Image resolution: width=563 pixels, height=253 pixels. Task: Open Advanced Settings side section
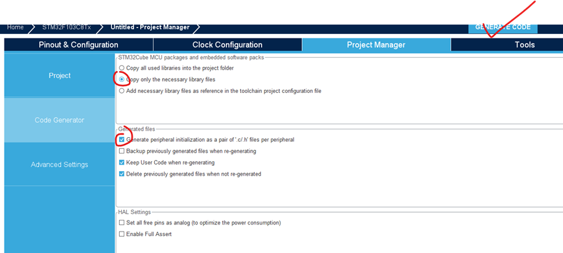coord(60,165)
